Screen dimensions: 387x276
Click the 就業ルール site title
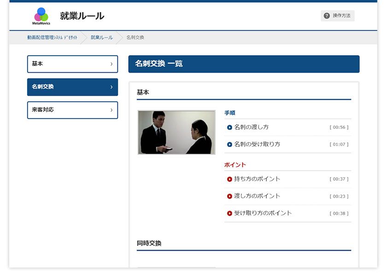tap(82, 16)
